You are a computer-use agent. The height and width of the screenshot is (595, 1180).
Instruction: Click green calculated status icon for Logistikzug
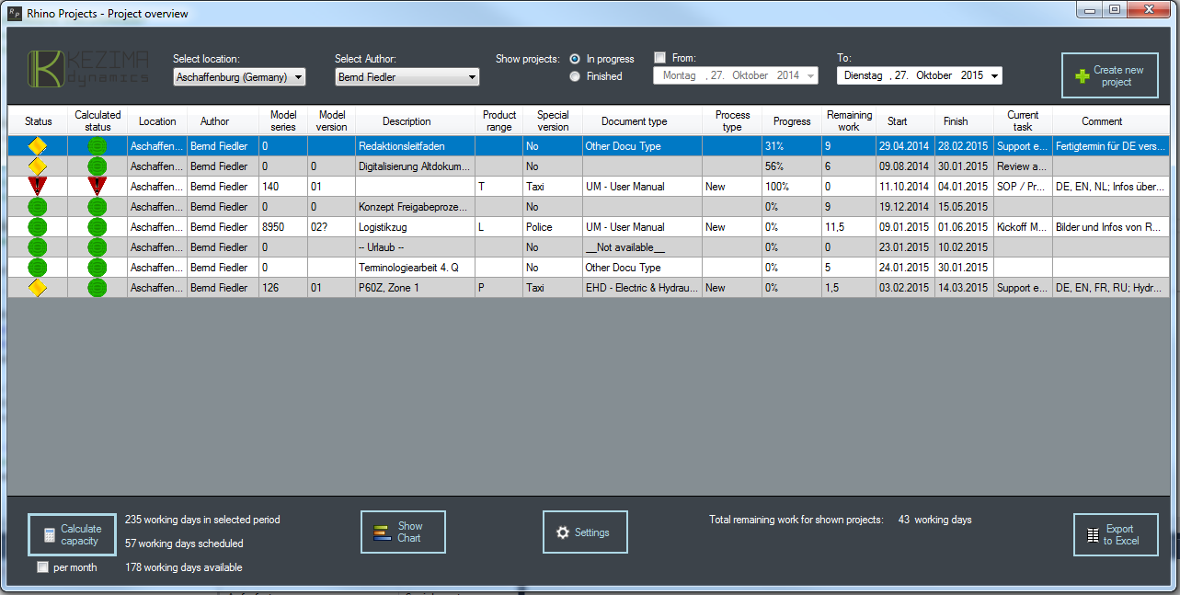[97, 227]
